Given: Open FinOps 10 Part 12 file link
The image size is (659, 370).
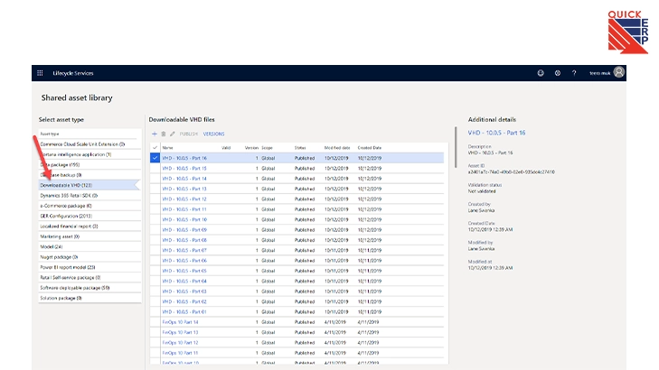Looking at the screenshot, I should tap(180, 343).
